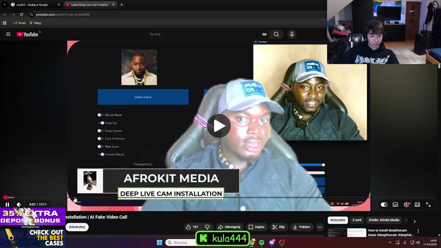Image resolution: width=441 pixels, height=248 pixels.
Task: Turn on subtitles in the player
Action: (395, 205)
